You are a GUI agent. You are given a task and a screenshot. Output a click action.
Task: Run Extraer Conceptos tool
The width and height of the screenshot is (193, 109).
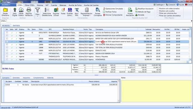98,12
